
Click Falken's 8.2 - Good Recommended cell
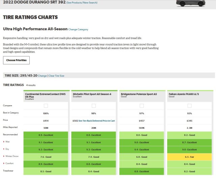tap(189, 135)
